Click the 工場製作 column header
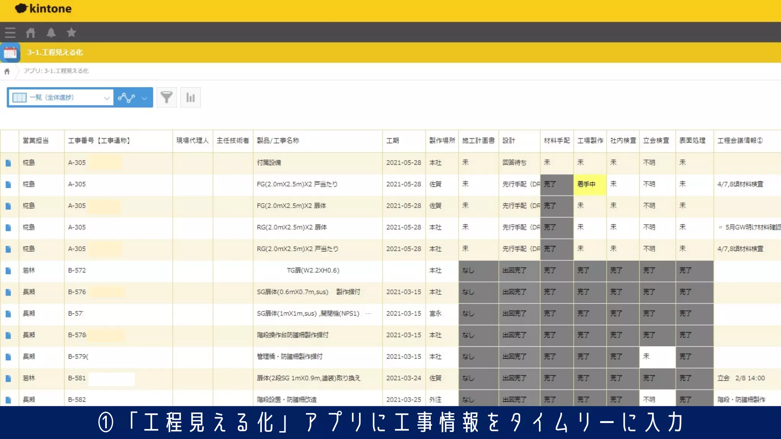781x439 pixels. tap(590, 141)
